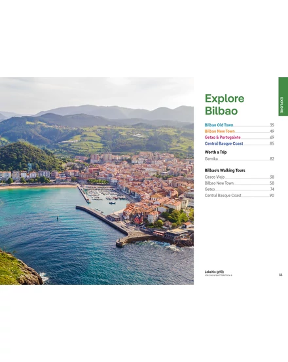The image size is (288, 362).
Task: Click page number 74 beside Getxo
Action: [x=272, y=189]
